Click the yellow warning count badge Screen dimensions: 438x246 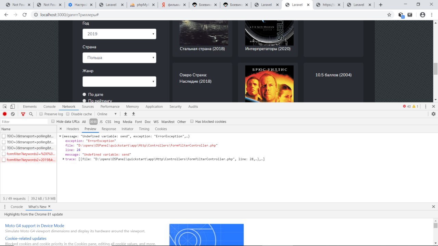(415, 107)
